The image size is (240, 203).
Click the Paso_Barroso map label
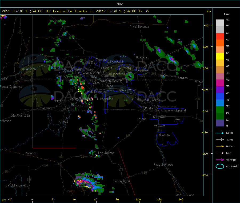tap(163, 165)
